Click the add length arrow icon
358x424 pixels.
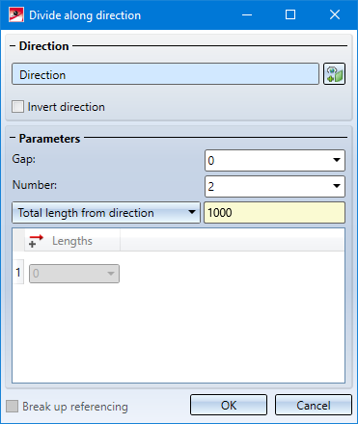pos(36,241)
